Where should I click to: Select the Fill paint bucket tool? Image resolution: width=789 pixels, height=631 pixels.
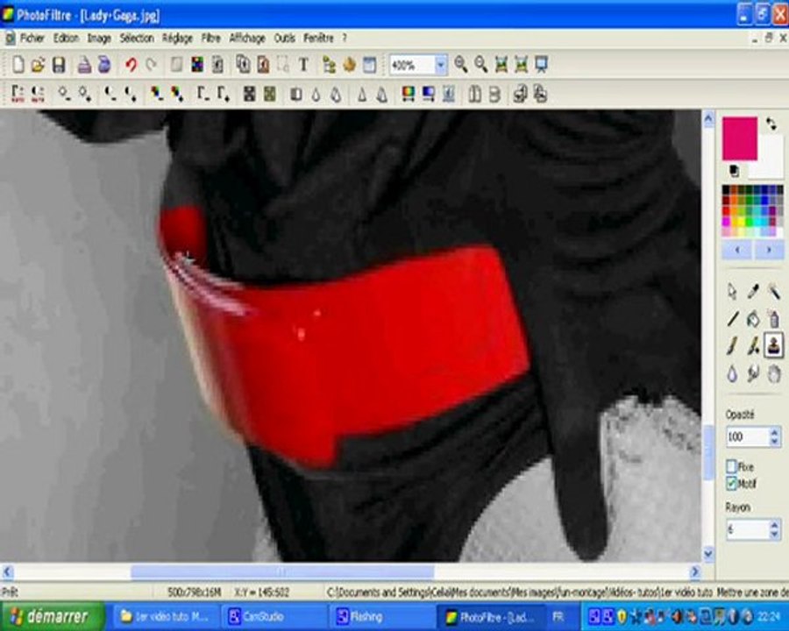(x=753, y=318)
